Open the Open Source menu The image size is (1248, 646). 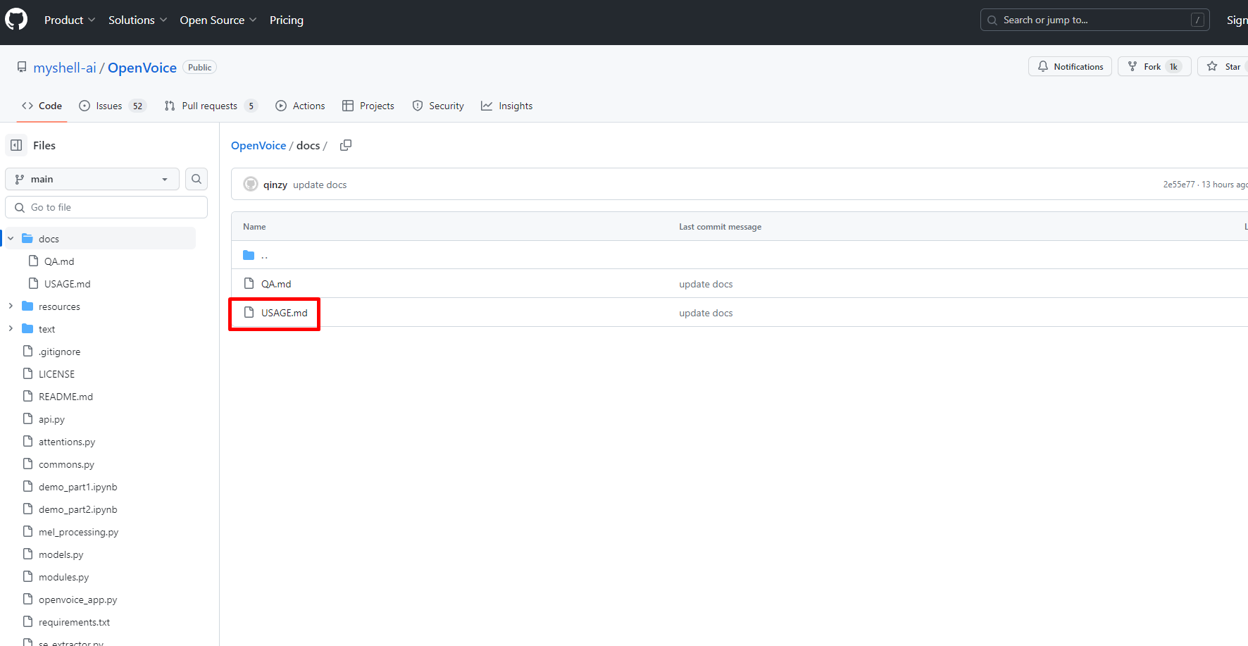click(218, 20)
